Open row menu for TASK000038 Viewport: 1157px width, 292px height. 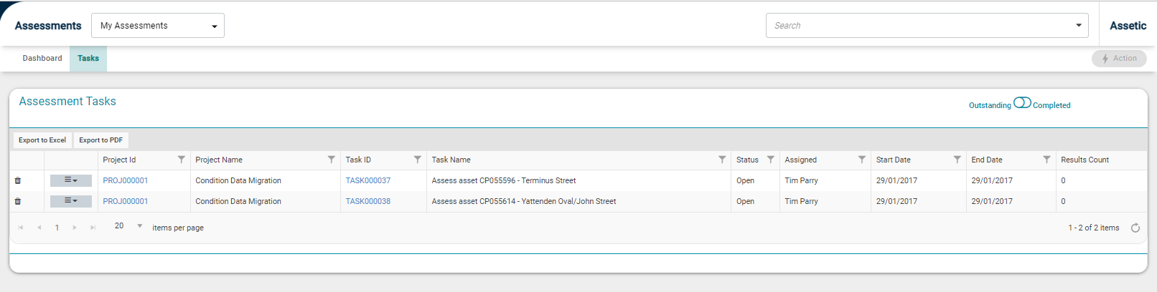70,201
